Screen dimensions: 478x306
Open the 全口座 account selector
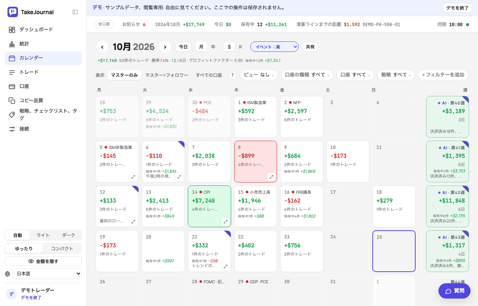[x=104, y=24]
